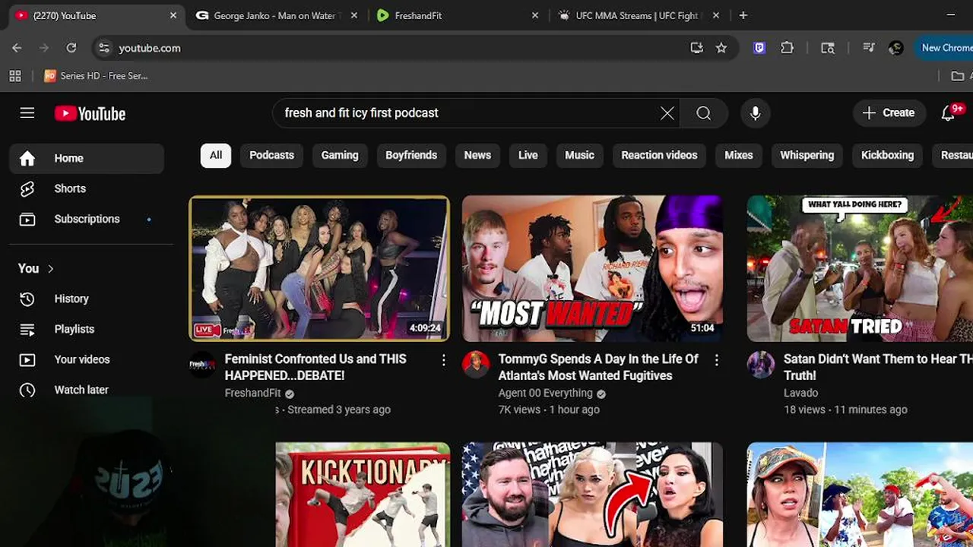Open more options for TommyG video
Image resolution: width=973 pixels, height=547 pixels.
(716, 360)
